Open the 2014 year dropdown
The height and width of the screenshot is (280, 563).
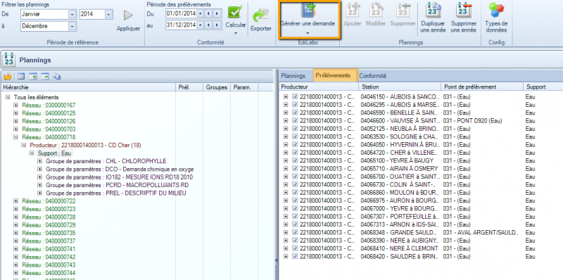click(109, 14)
